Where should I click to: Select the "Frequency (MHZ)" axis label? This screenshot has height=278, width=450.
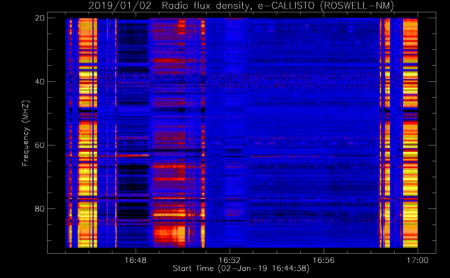coord(25,133)
